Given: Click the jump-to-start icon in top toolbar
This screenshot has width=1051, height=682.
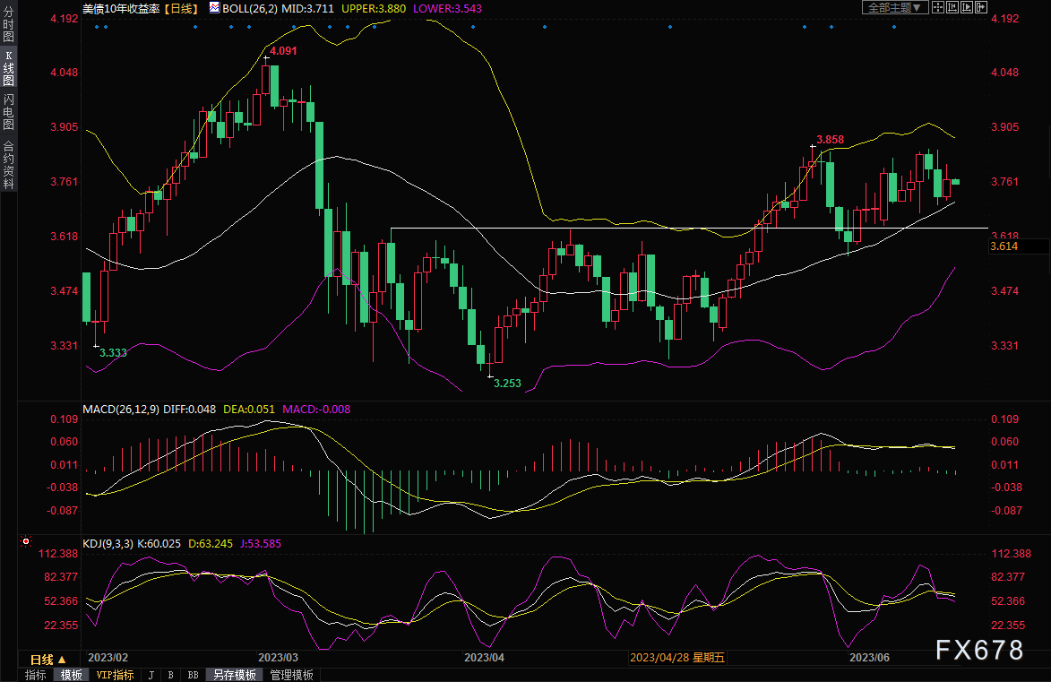Looking at the screenshot, I should [952, 7].
